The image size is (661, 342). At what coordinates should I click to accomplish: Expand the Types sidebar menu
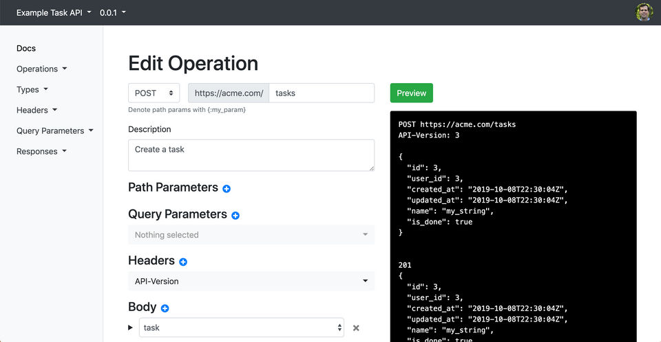tap(32, 89)
